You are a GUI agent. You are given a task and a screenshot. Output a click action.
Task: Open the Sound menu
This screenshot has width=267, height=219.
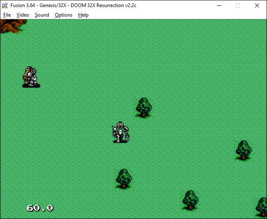point(42,15)
